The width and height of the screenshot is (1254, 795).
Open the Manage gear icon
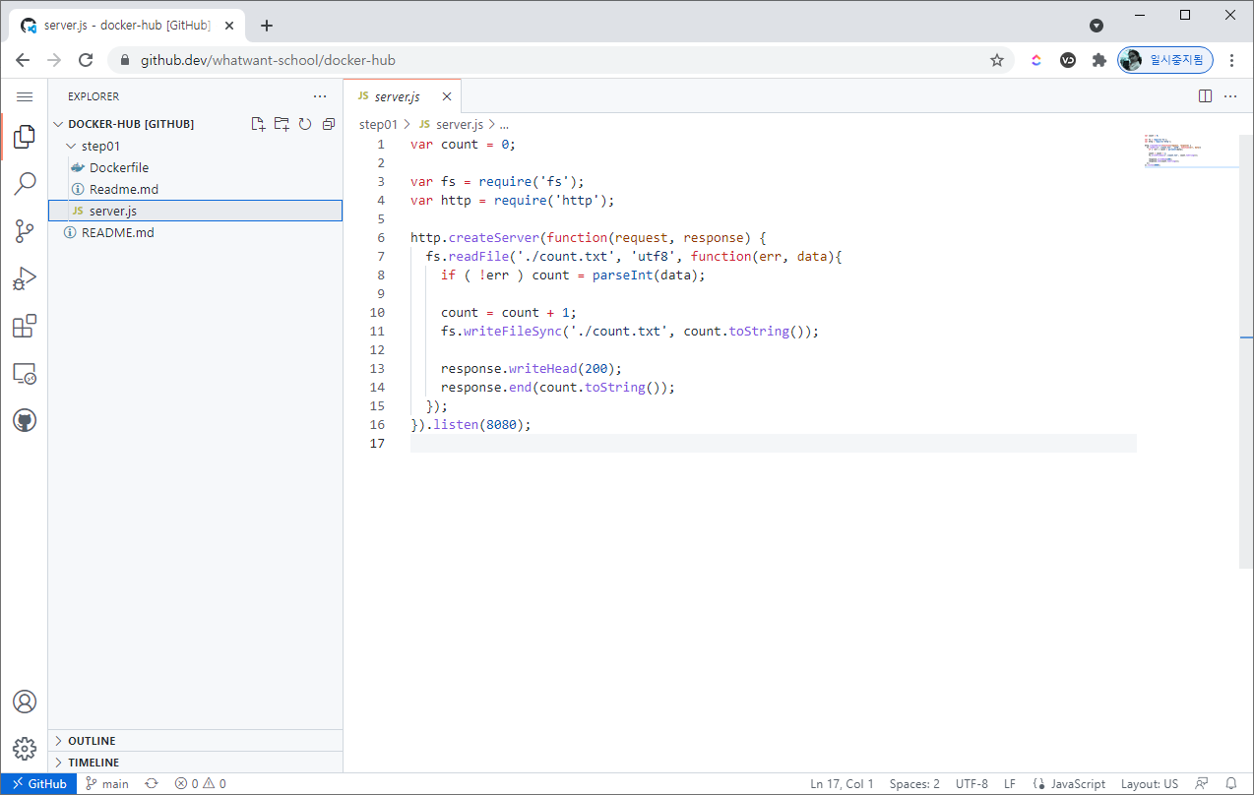pyautogui.click(x=25, y=749)
